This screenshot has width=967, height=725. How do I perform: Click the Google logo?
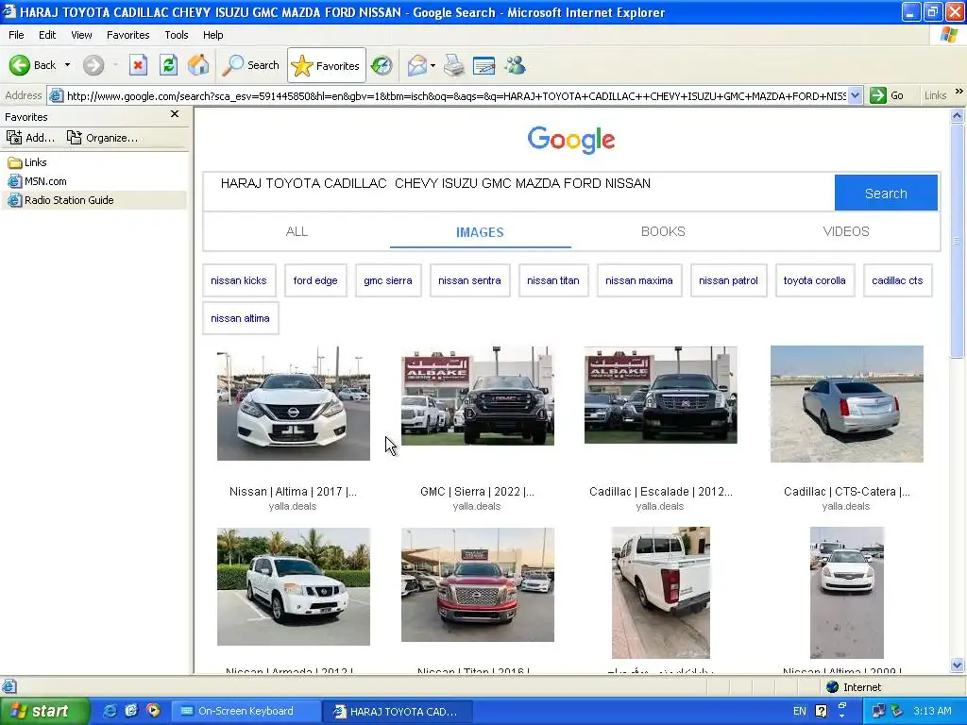(x=571, y=140)
